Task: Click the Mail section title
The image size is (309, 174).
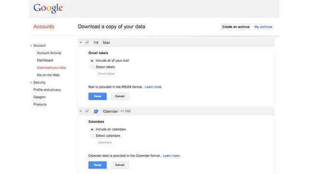Action: point(106,43)
